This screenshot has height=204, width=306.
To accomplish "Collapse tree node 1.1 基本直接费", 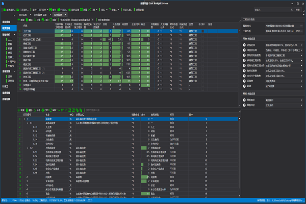I will [27, 123].
